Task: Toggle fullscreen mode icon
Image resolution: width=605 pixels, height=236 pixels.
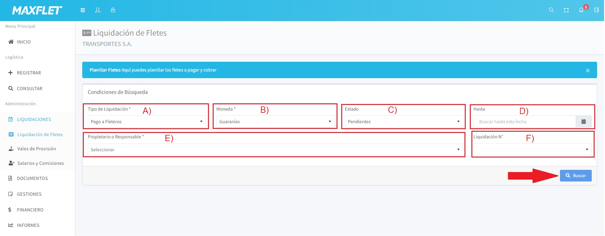Action: pos(566,10)
